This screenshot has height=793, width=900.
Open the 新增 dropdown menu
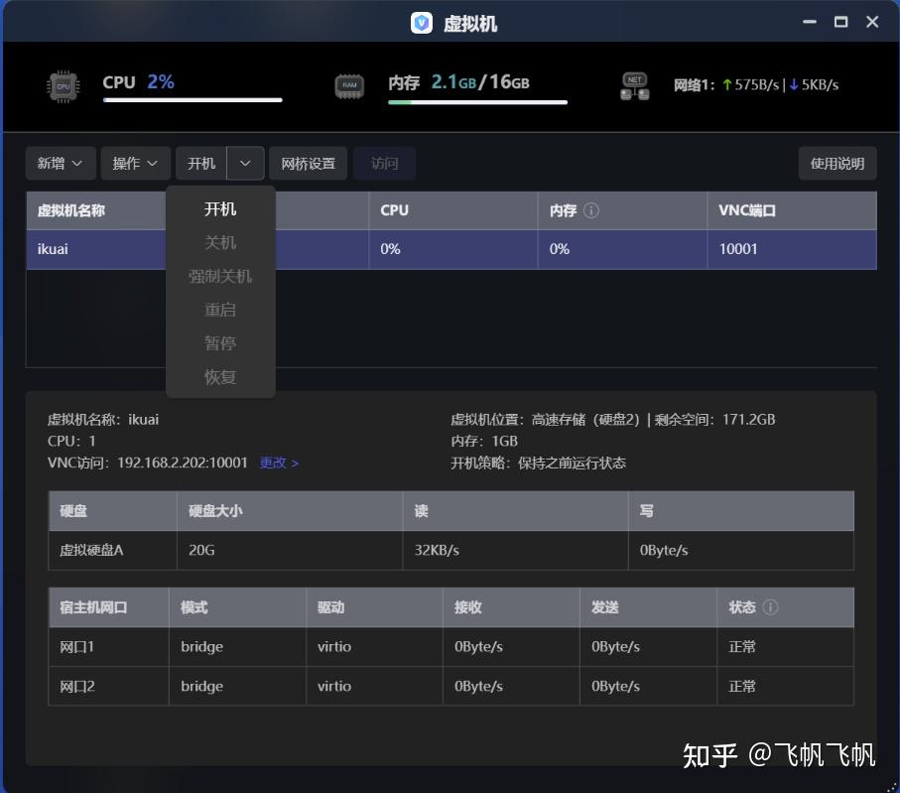click(x=60, y=163)
